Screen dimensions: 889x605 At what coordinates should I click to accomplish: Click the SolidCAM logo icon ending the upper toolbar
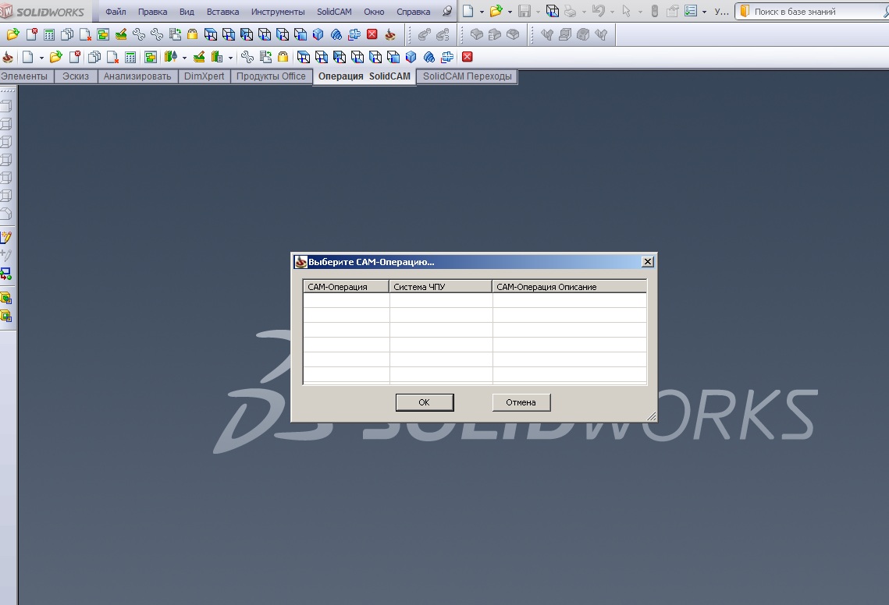(390, 34)
